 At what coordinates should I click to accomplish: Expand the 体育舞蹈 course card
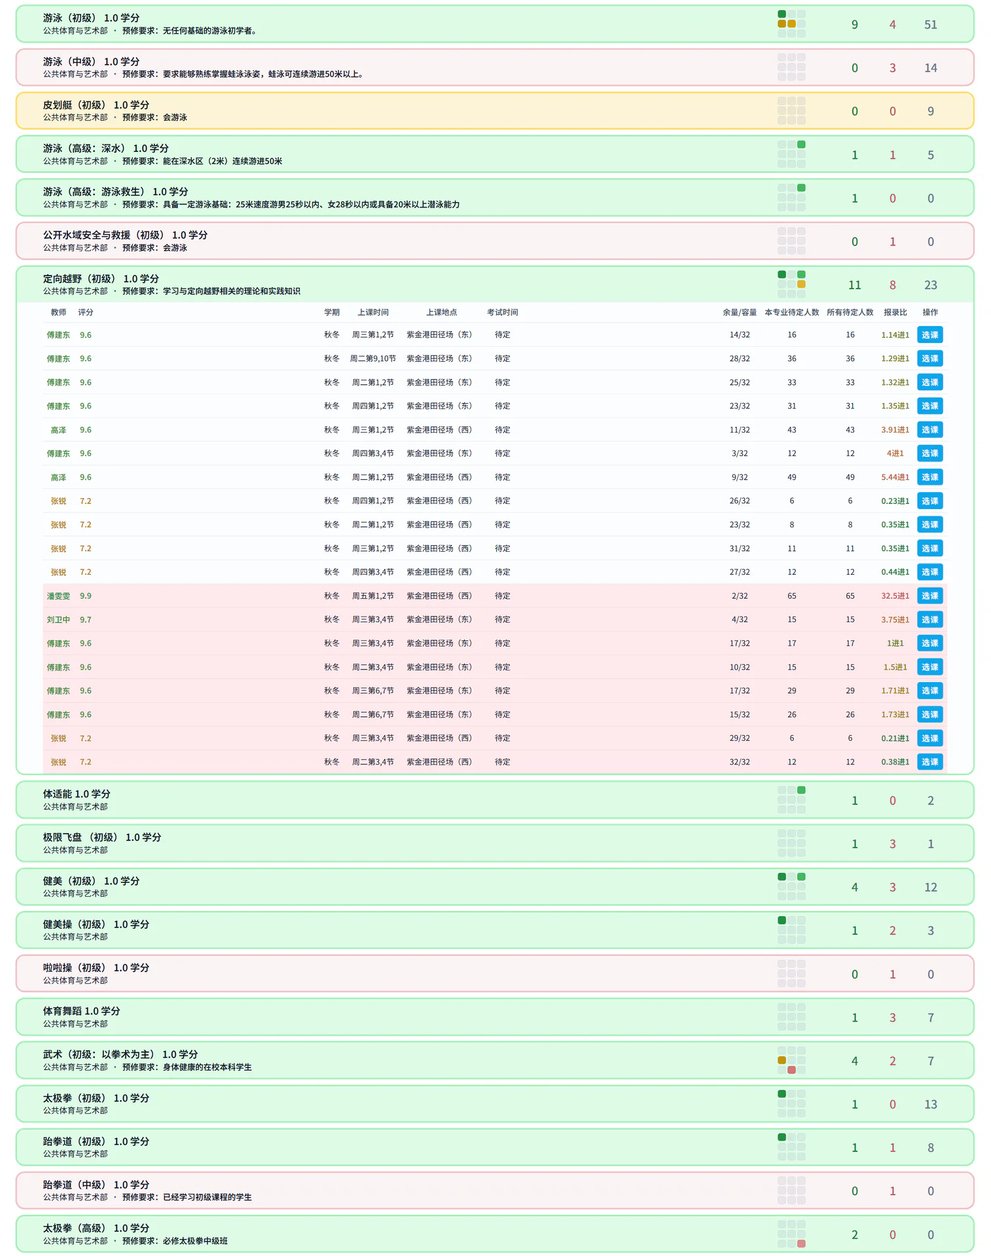click(495, 1017)
